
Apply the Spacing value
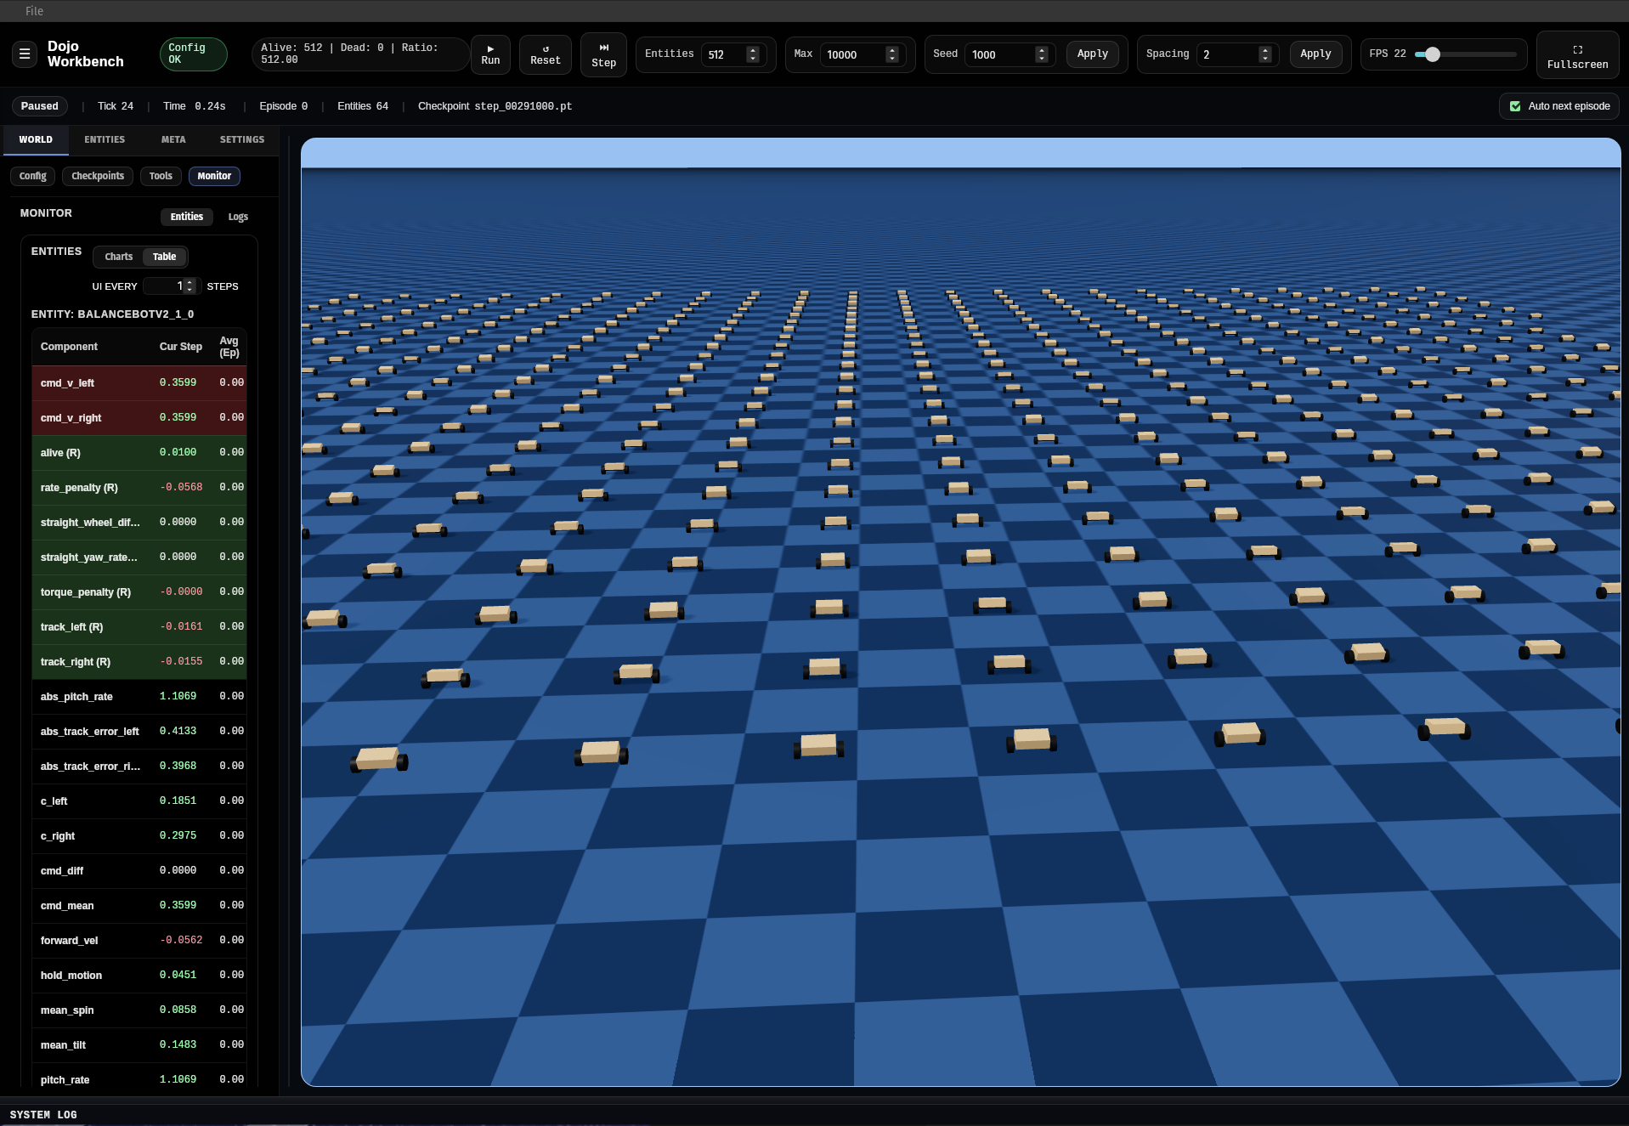[1315, 54]
